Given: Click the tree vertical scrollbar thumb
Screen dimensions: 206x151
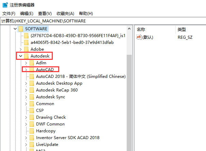Looking at the screenshot, I should tap(129, 103).
